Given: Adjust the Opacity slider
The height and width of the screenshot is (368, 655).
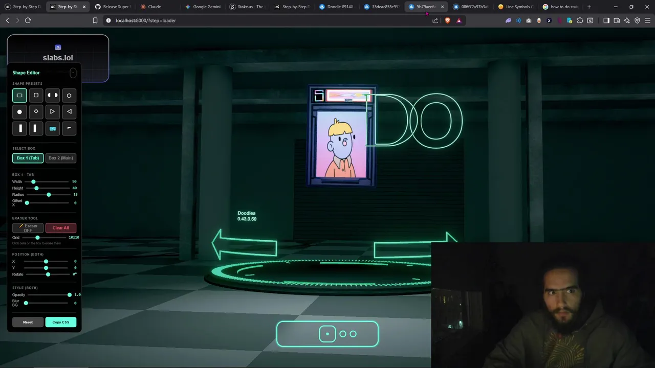Looking at the screenshot, I should pos(49,295).
